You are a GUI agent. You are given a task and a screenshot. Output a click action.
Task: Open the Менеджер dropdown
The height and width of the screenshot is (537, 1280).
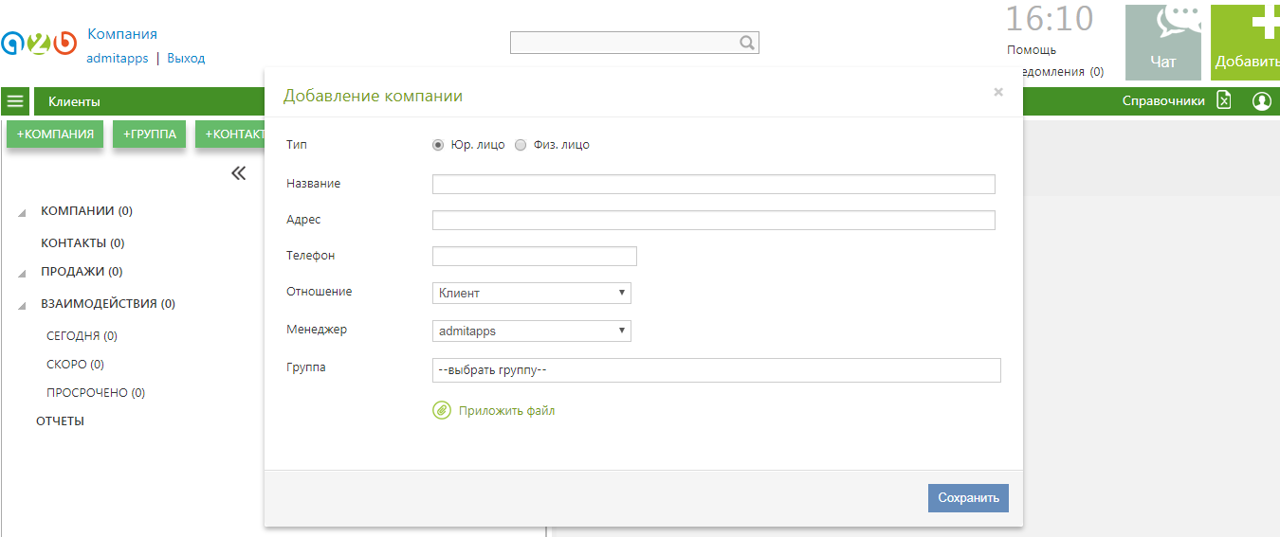(x=531, y=331)
